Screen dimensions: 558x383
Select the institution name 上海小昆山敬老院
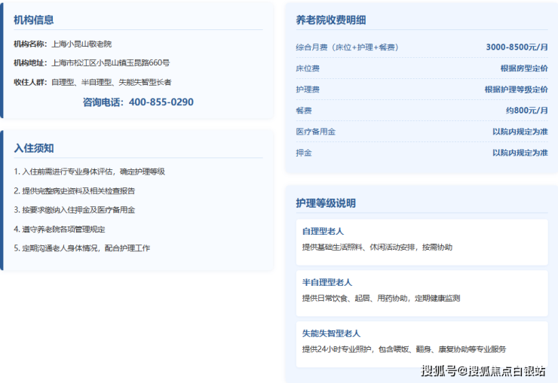click(x=81, y=44)
